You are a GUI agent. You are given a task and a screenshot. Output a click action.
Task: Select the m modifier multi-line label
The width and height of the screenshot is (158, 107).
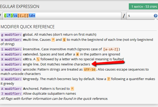[11, 40]
